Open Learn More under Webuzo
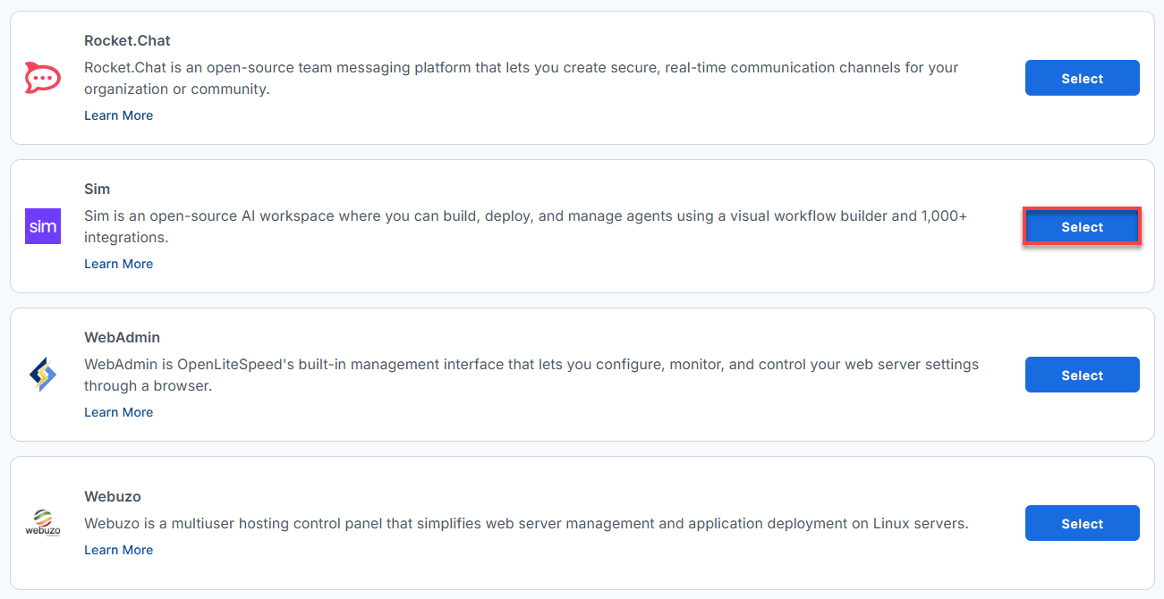Viewport: 1164px width, 599px height. click(x=118, y=550)
